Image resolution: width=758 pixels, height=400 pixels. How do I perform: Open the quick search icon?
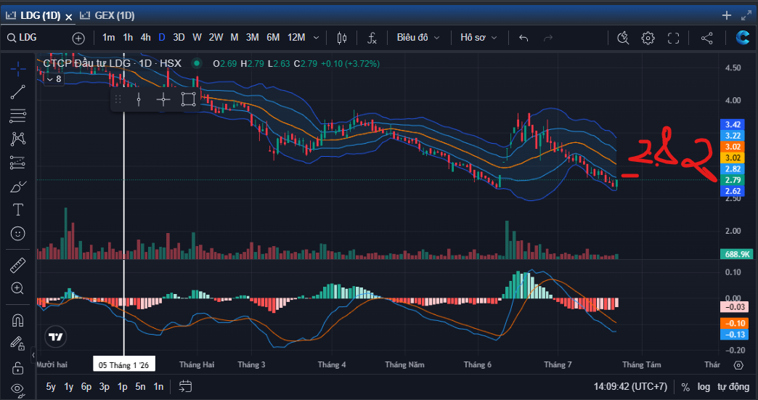click(623, 38)
